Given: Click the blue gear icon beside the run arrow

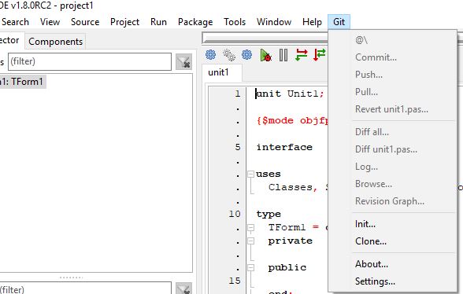Looking at the screenshot, I should coord(247,55).
